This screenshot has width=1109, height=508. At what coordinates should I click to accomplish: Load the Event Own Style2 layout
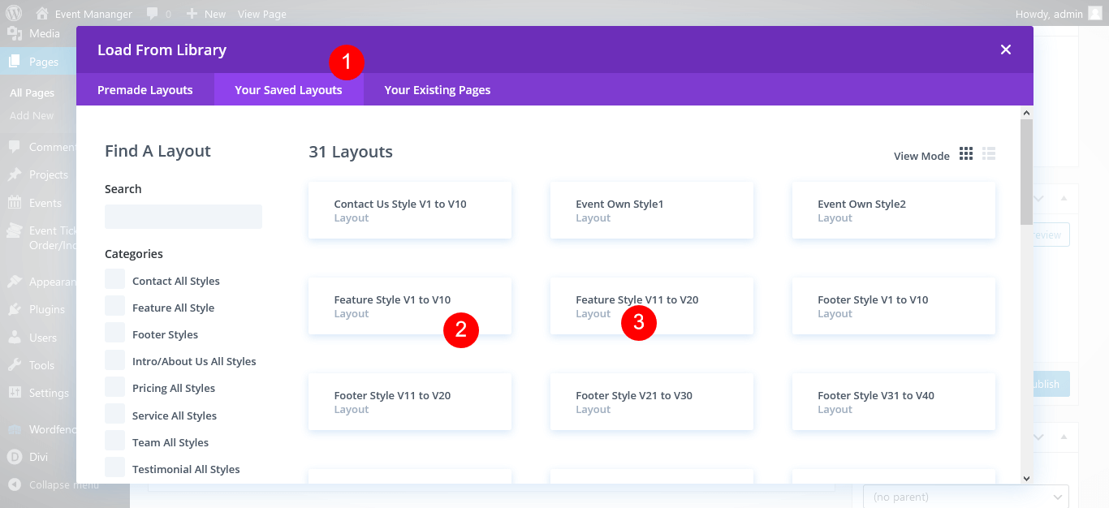point(894,210)
